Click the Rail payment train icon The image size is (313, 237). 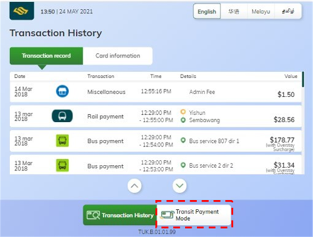[62, 116]
